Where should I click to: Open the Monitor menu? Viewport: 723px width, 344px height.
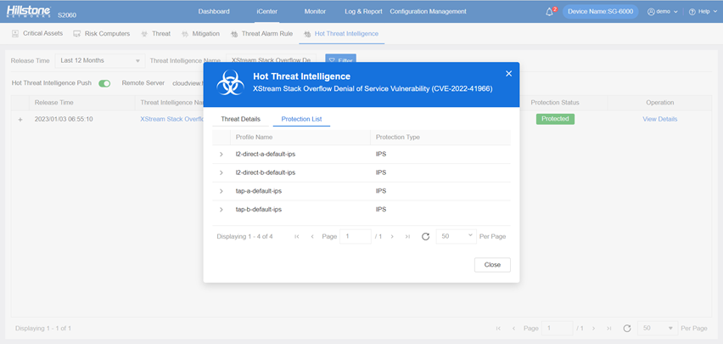click(315, 12)
